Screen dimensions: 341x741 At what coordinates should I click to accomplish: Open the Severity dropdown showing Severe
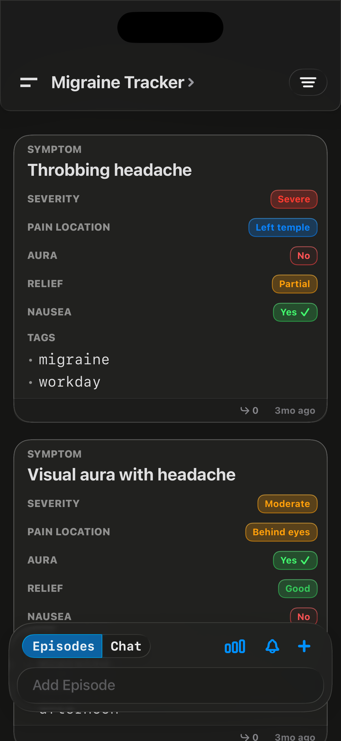[x=294, y=199]
